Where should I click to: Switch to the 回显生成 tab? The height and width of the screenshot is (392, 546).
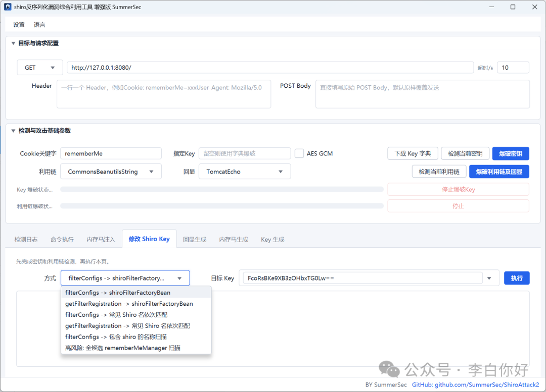pos(195,240)
